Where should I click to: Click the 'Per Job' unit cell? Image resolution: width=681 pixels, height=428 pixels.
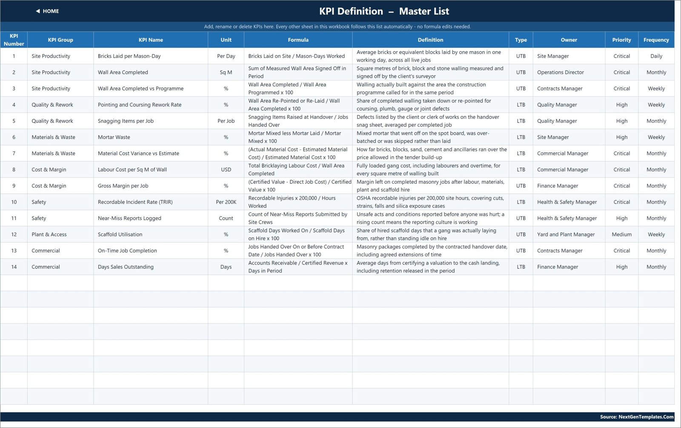(226, 121)
